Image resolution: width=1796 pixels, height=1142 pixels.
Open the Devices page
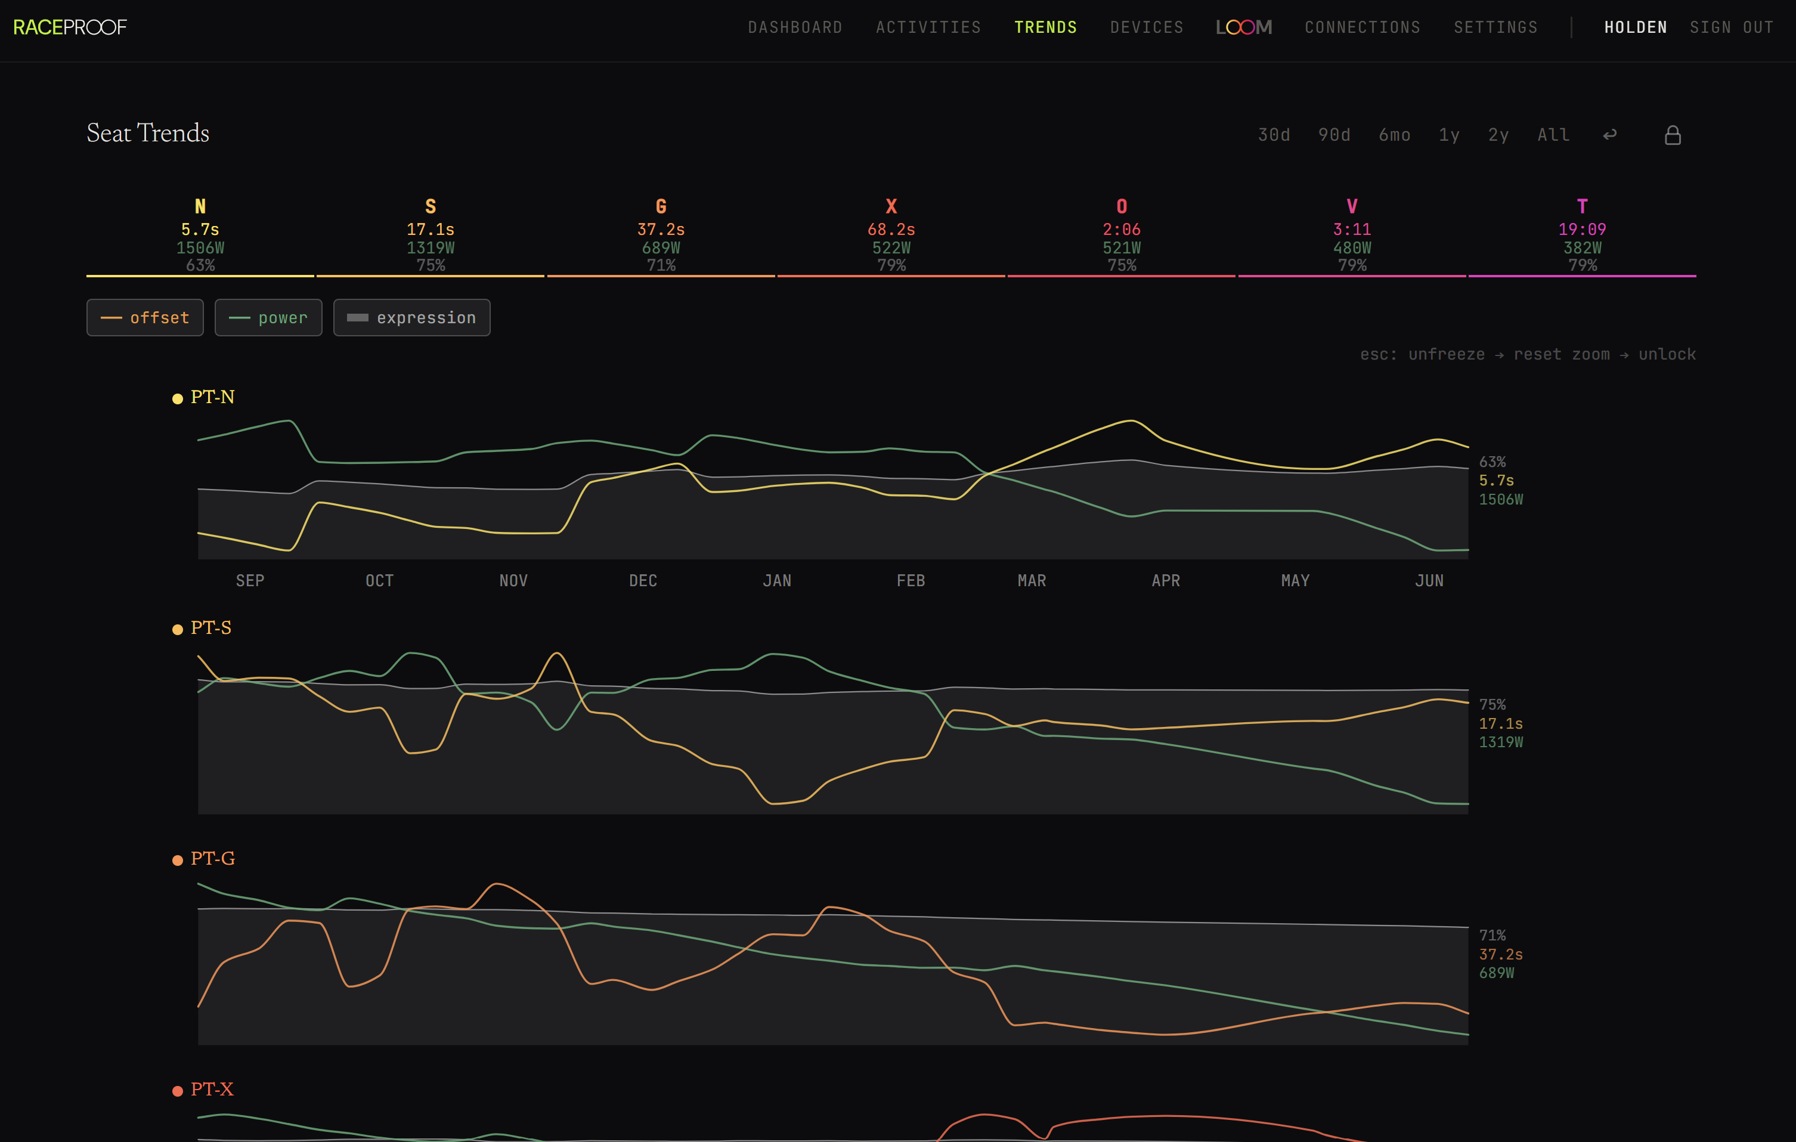coord(1147,27)
